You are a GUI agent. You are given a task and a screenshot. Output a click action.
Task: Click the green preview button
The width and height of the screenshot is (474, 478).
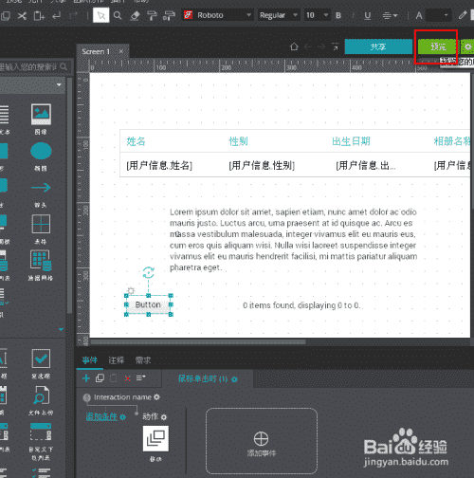438,46
